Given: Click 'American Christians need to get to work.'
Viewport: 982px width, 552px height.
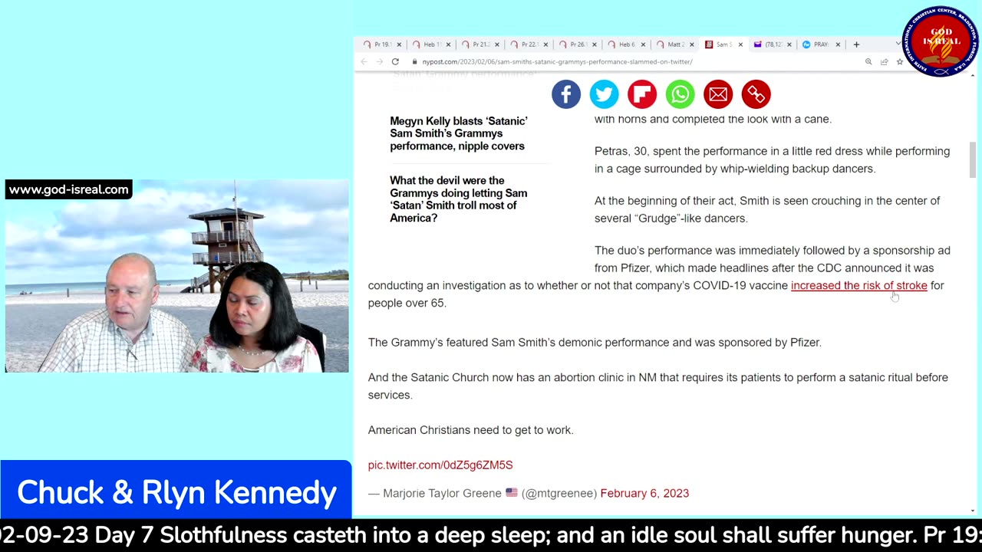Looking at the screenshot, I should (471, 430).
